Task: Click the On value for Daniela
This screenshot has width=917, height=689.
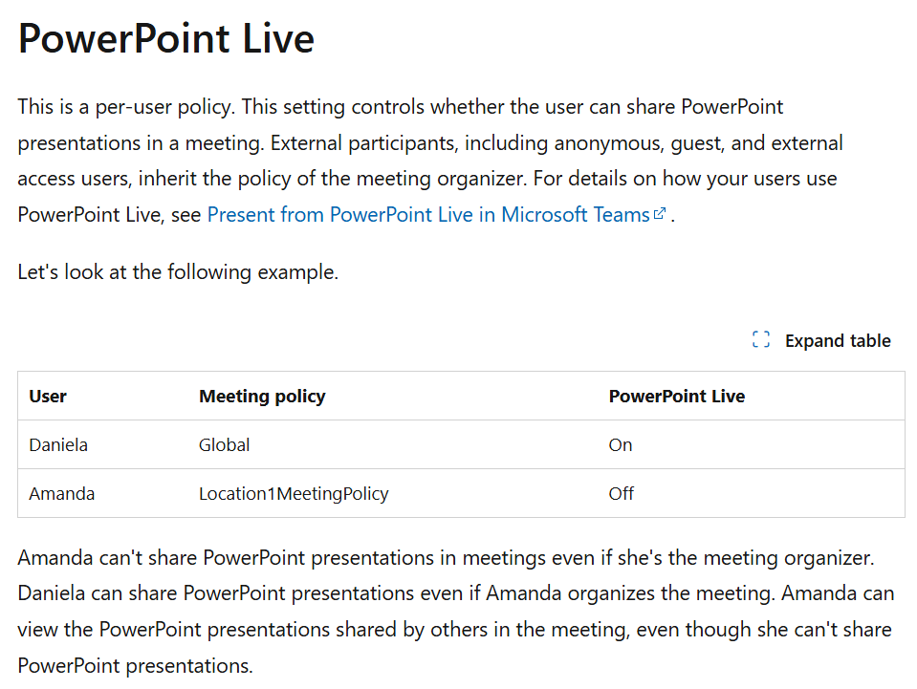Action: tap(621, 444)
